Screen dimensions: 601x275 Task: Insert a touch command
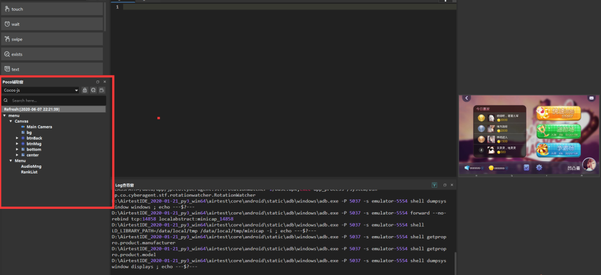coord(52,9)
